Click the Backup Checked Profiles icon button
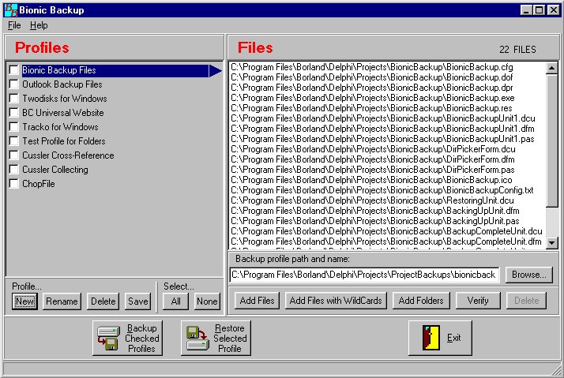 (x=127, y=338)
